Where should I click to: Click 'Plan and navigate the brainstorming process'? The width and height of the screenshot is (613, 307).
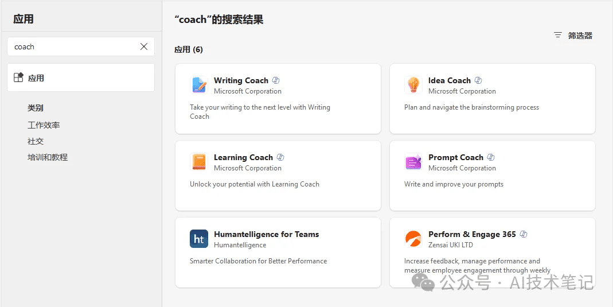click(x=471, y=107)
